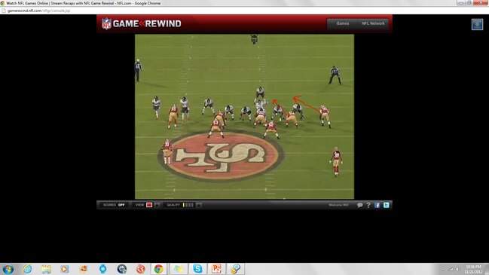Share via the Facebook icon
Image resolution: width=489 pixels, height=275 pixels.
tap(377, 205)
